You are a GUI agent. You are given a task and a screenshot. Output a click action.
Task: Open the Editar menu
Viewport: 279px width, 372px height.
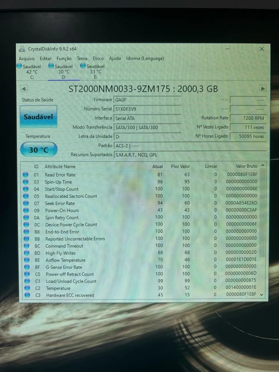pyautogui.click(x=46, y=58)
